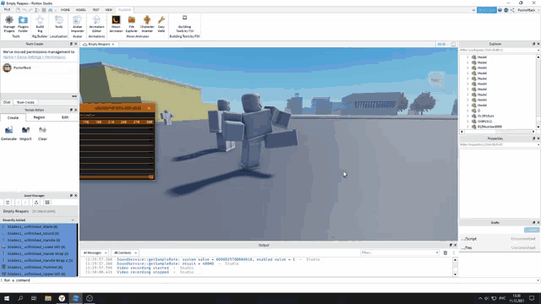
Task: Open Asset Manager hamburger menu
Action: pyautogui.click(x=8, y=203)
